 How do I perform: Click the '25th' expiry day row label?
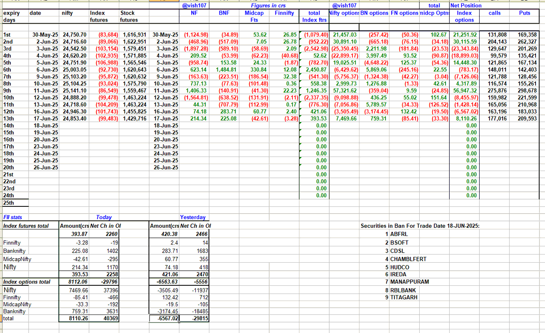pyautogui.click(x=8, y=202)
